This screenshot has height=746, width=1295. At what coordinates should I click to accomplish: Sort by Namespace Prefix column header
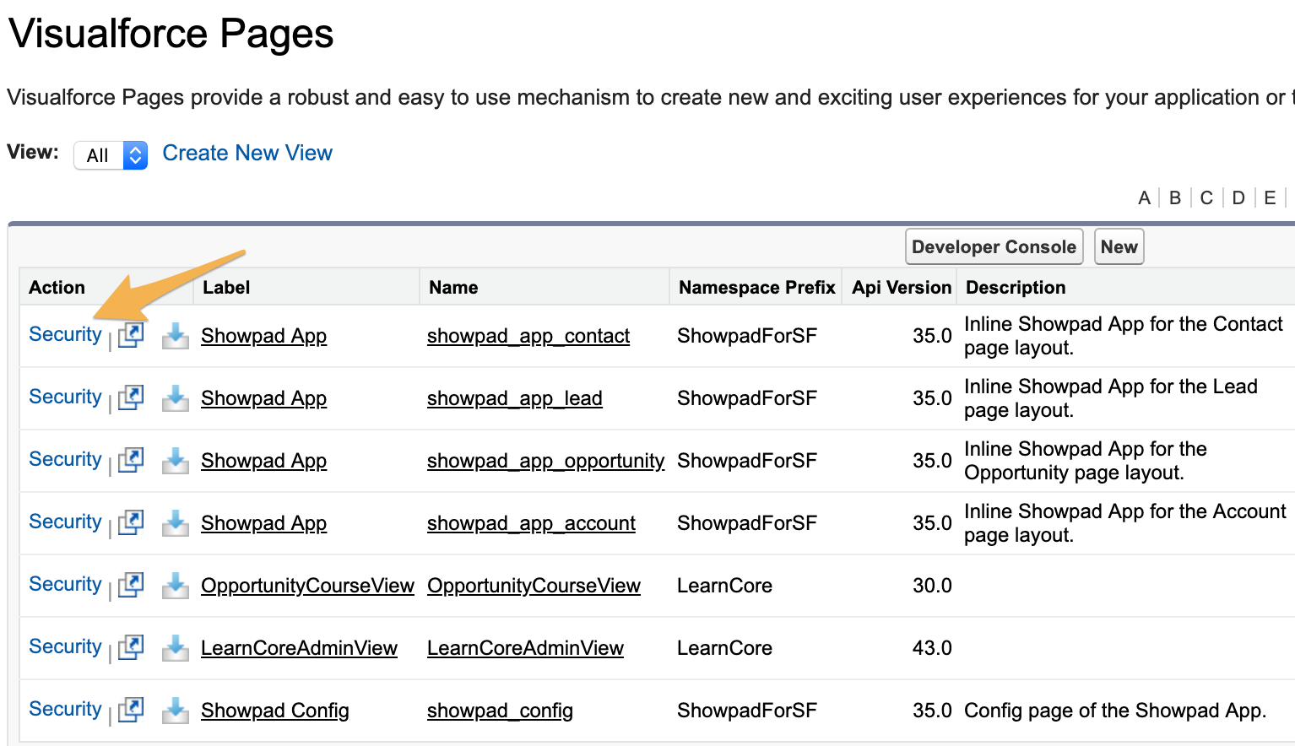pos(757,287)
